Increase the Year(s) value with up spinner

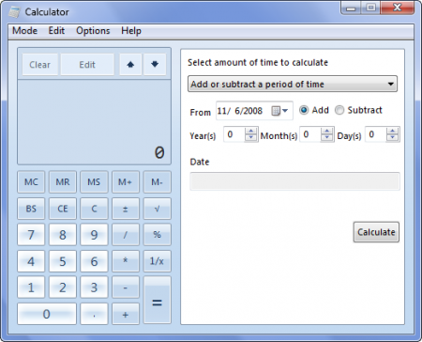pos(250,131)
